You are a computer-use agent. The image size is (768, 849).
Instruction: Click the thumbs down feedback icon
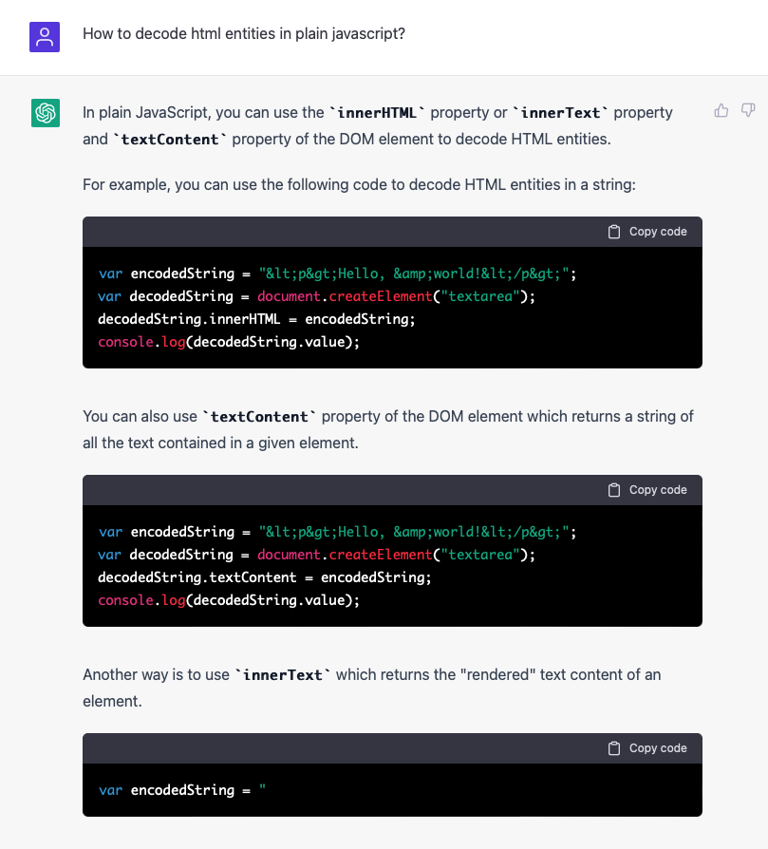coord(748,110)
